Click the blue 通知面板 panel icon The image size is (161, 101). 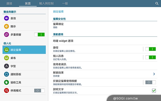pyautogui.click(x=7, y=74)
